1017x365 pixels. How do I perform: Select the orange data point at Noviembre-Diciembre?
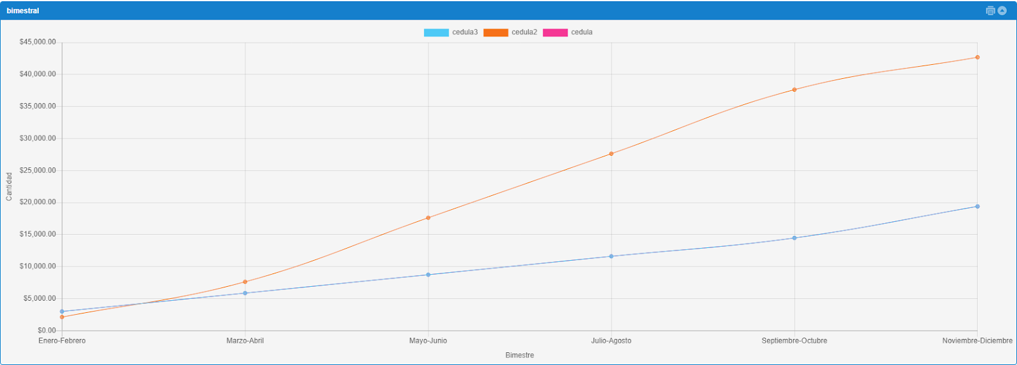(x=978, y=57)
